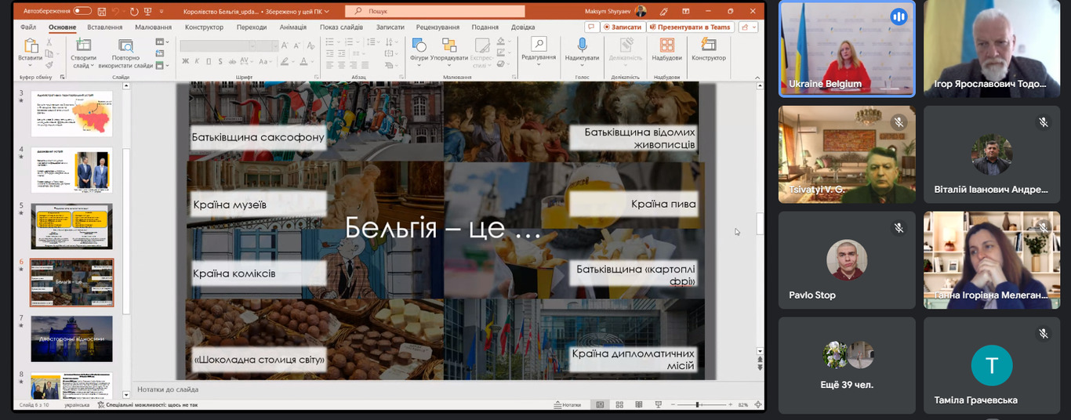
Task: Click Спеціальні можливості accessibility status
Action: tap(147, 405)
